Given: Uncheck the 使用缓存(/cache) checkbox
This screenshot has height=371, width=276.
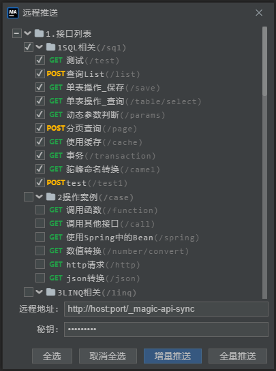Looking at the screenshot, I should 40,142.
